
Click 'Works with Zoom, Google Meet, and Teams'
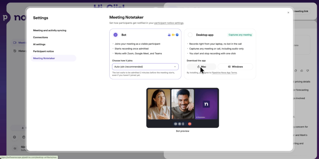coord(138,53)
